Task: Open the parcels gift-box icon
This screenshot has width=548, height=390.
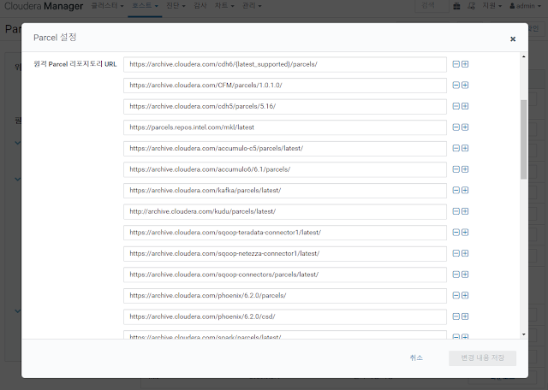Action: point(456,6)
